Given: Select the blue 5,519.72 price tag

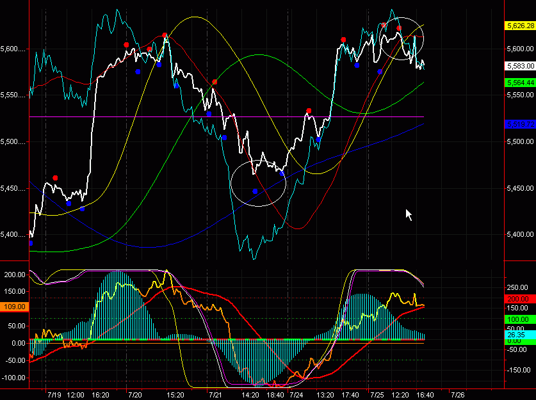Looking at the screenshot, I should pyautogui.click(x=520, y=124).
